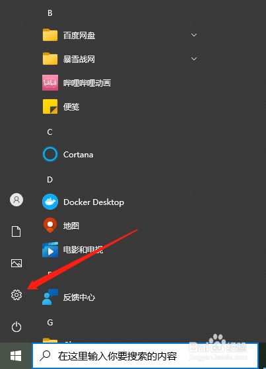Click the Windows Start button
This screenshot has width=266, height=369.
16,356
